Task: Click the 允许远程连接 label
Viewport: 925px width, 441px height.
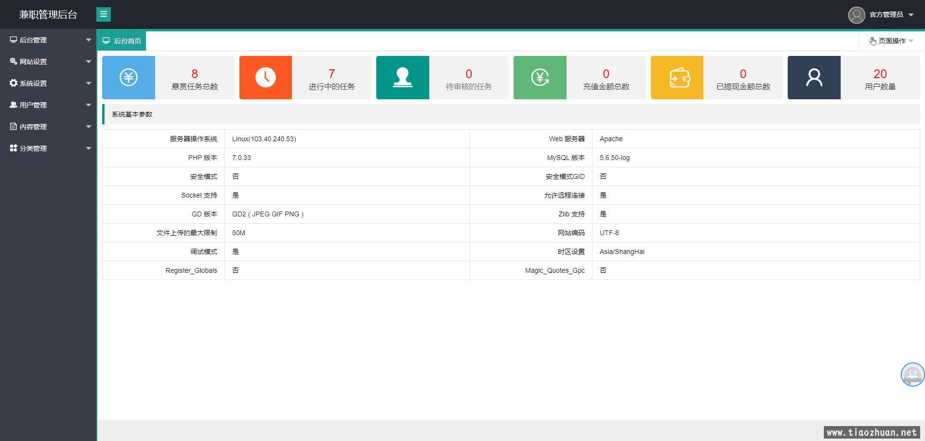Action: (565, 195)
